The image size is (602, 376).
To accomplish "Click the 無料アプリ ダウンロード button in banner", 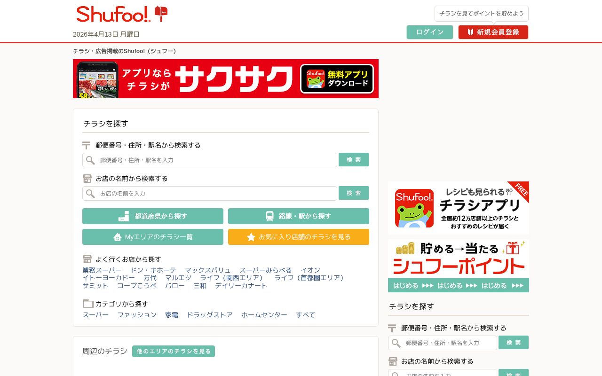I will click(337, 79).
